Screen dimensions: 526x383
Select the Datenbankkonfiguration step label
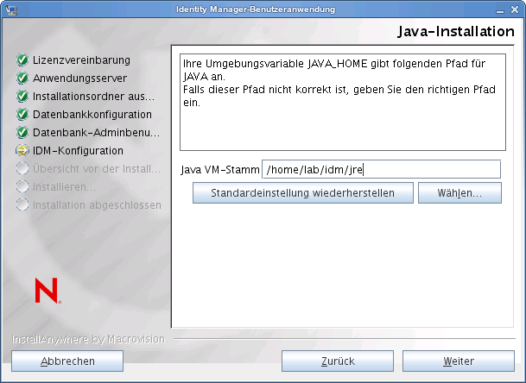(92, 114)
